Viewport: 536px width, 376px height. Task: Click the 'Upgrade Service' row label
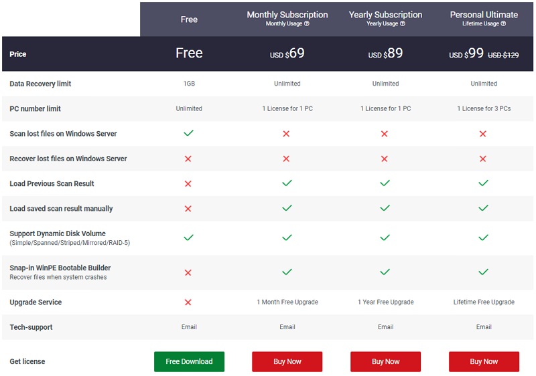click(x=36, y=302)
